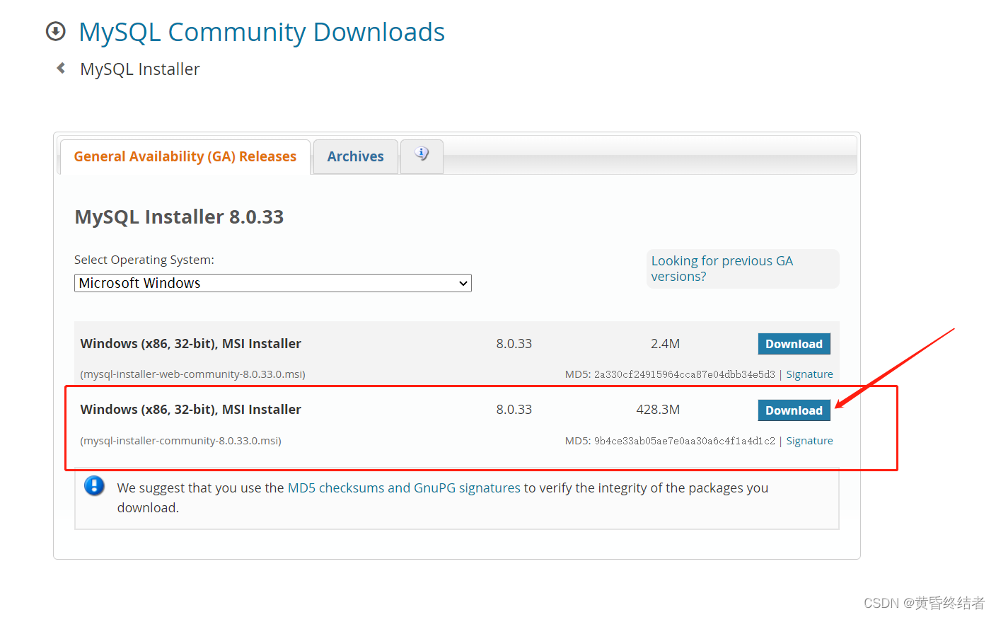
Task: Click the MySQL Installer breadcrumb text
Action: point(140,69)
